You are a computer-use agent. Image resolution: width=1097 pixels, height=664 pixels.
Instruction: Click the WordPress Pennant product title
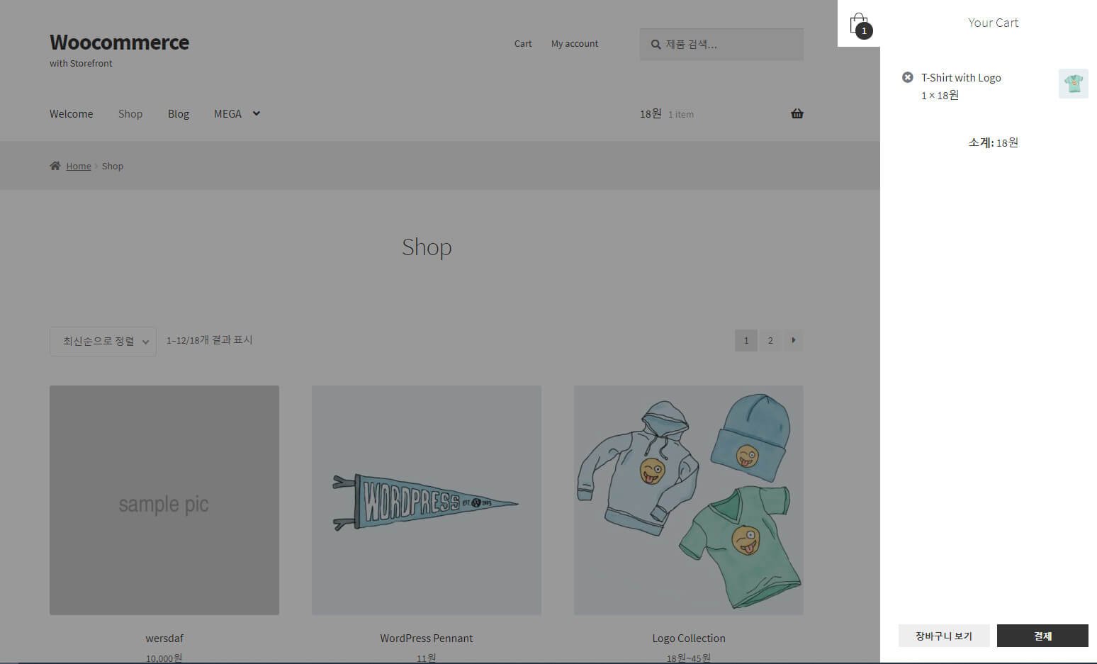click(x=427, y=638)
